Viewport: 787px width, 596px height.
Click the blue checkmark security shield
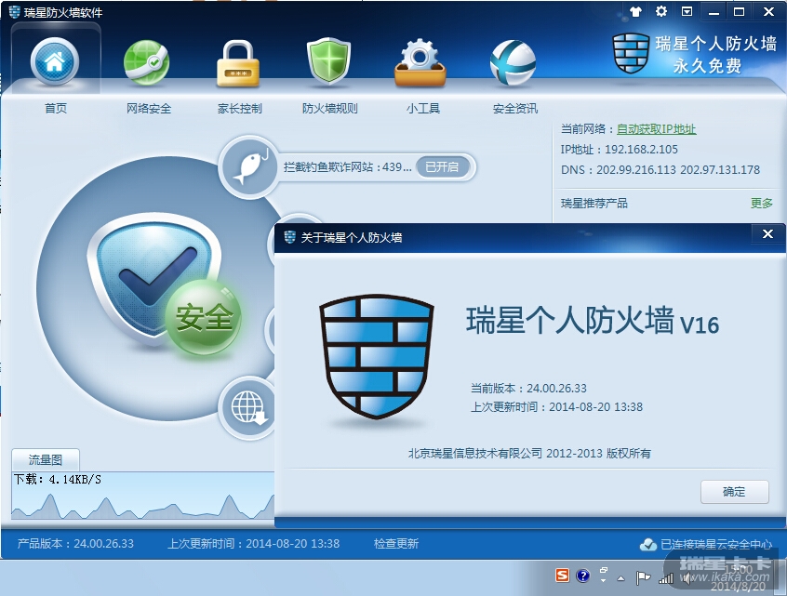coord(153,276)
